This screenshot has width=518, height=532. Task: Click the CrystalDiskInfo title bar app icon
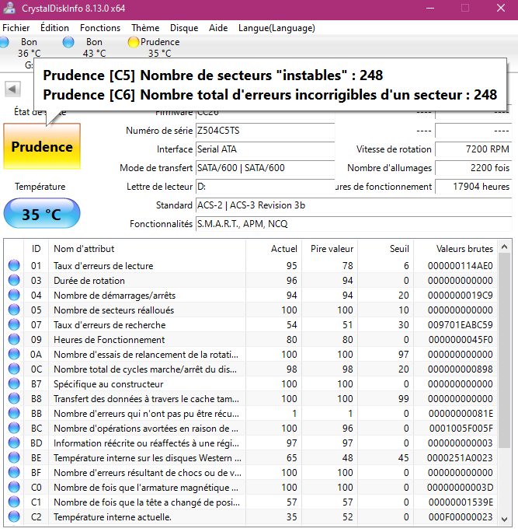click(x=9, y=8)
